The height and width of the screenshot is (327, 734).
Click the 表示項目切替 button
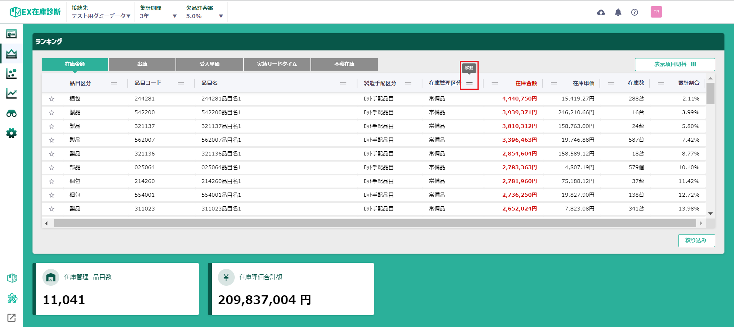coord(675,64)
